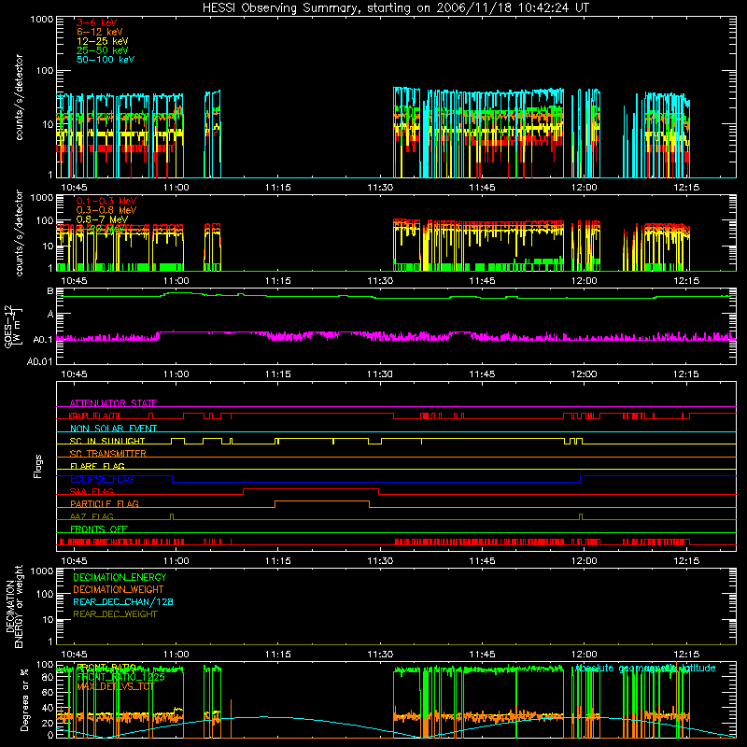This screenshot has width=747, height=747.
Task: Select the 3-6 keV legend label
Action: (x=97, y=22)
